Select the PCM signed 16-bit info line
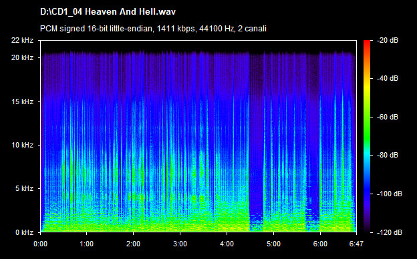Viewport: 417px width, 259px height. tap(153, 29)
